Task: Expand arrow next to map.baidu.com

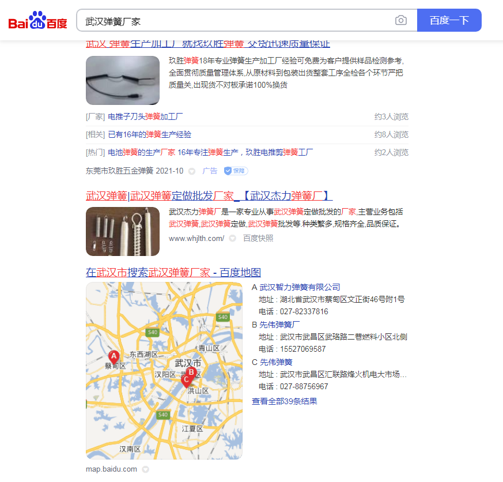Action: click(x=145, y=469)
